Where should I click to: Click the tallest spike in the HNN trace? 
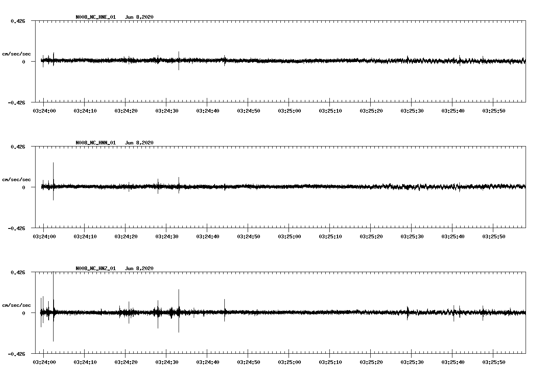tap(53, 181)
